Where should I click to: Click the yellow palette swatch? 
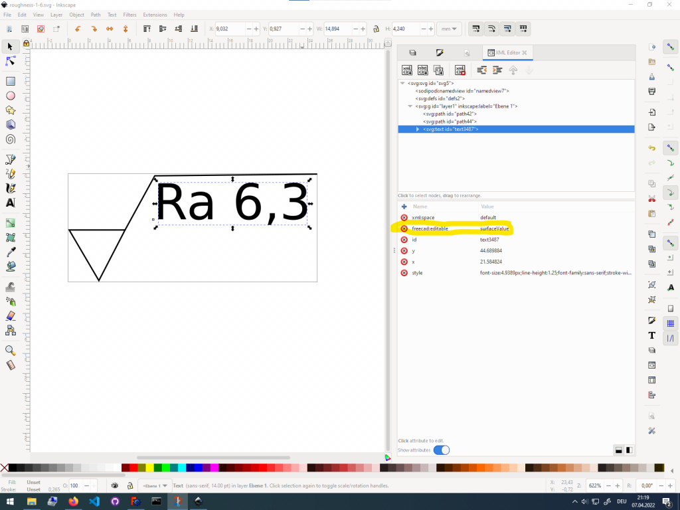[150, 467]
